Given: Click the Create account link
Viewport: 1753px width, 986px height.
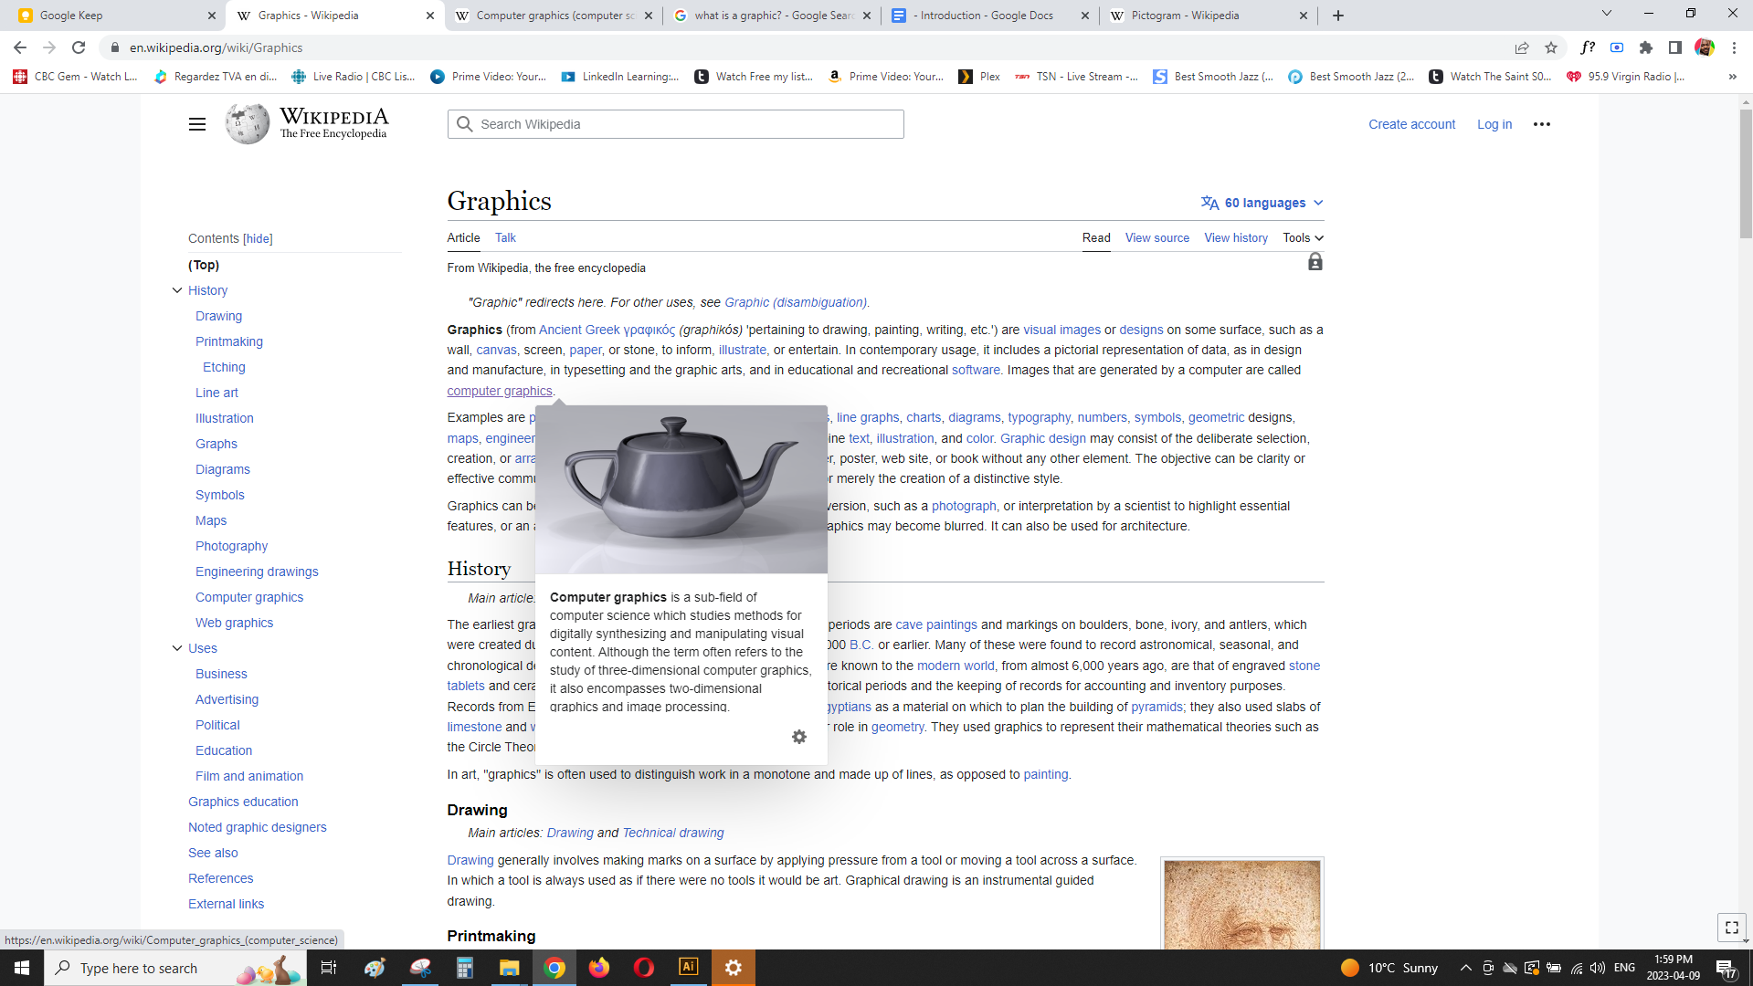Looking at the screenshot, I should click(x=1411, y=124).
